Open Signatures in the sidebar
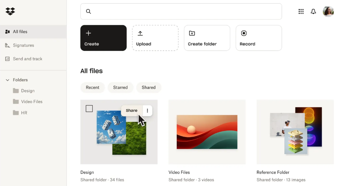The height and width of the screenshot is (186, 337). 24,45
